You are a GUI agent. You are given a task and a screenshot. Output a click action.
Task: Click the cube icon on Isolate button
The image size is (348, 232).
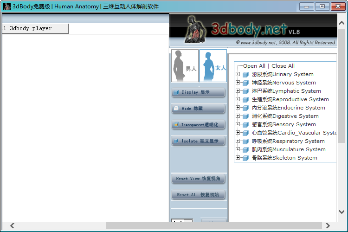pyautogui.click(x=176, y=141)
